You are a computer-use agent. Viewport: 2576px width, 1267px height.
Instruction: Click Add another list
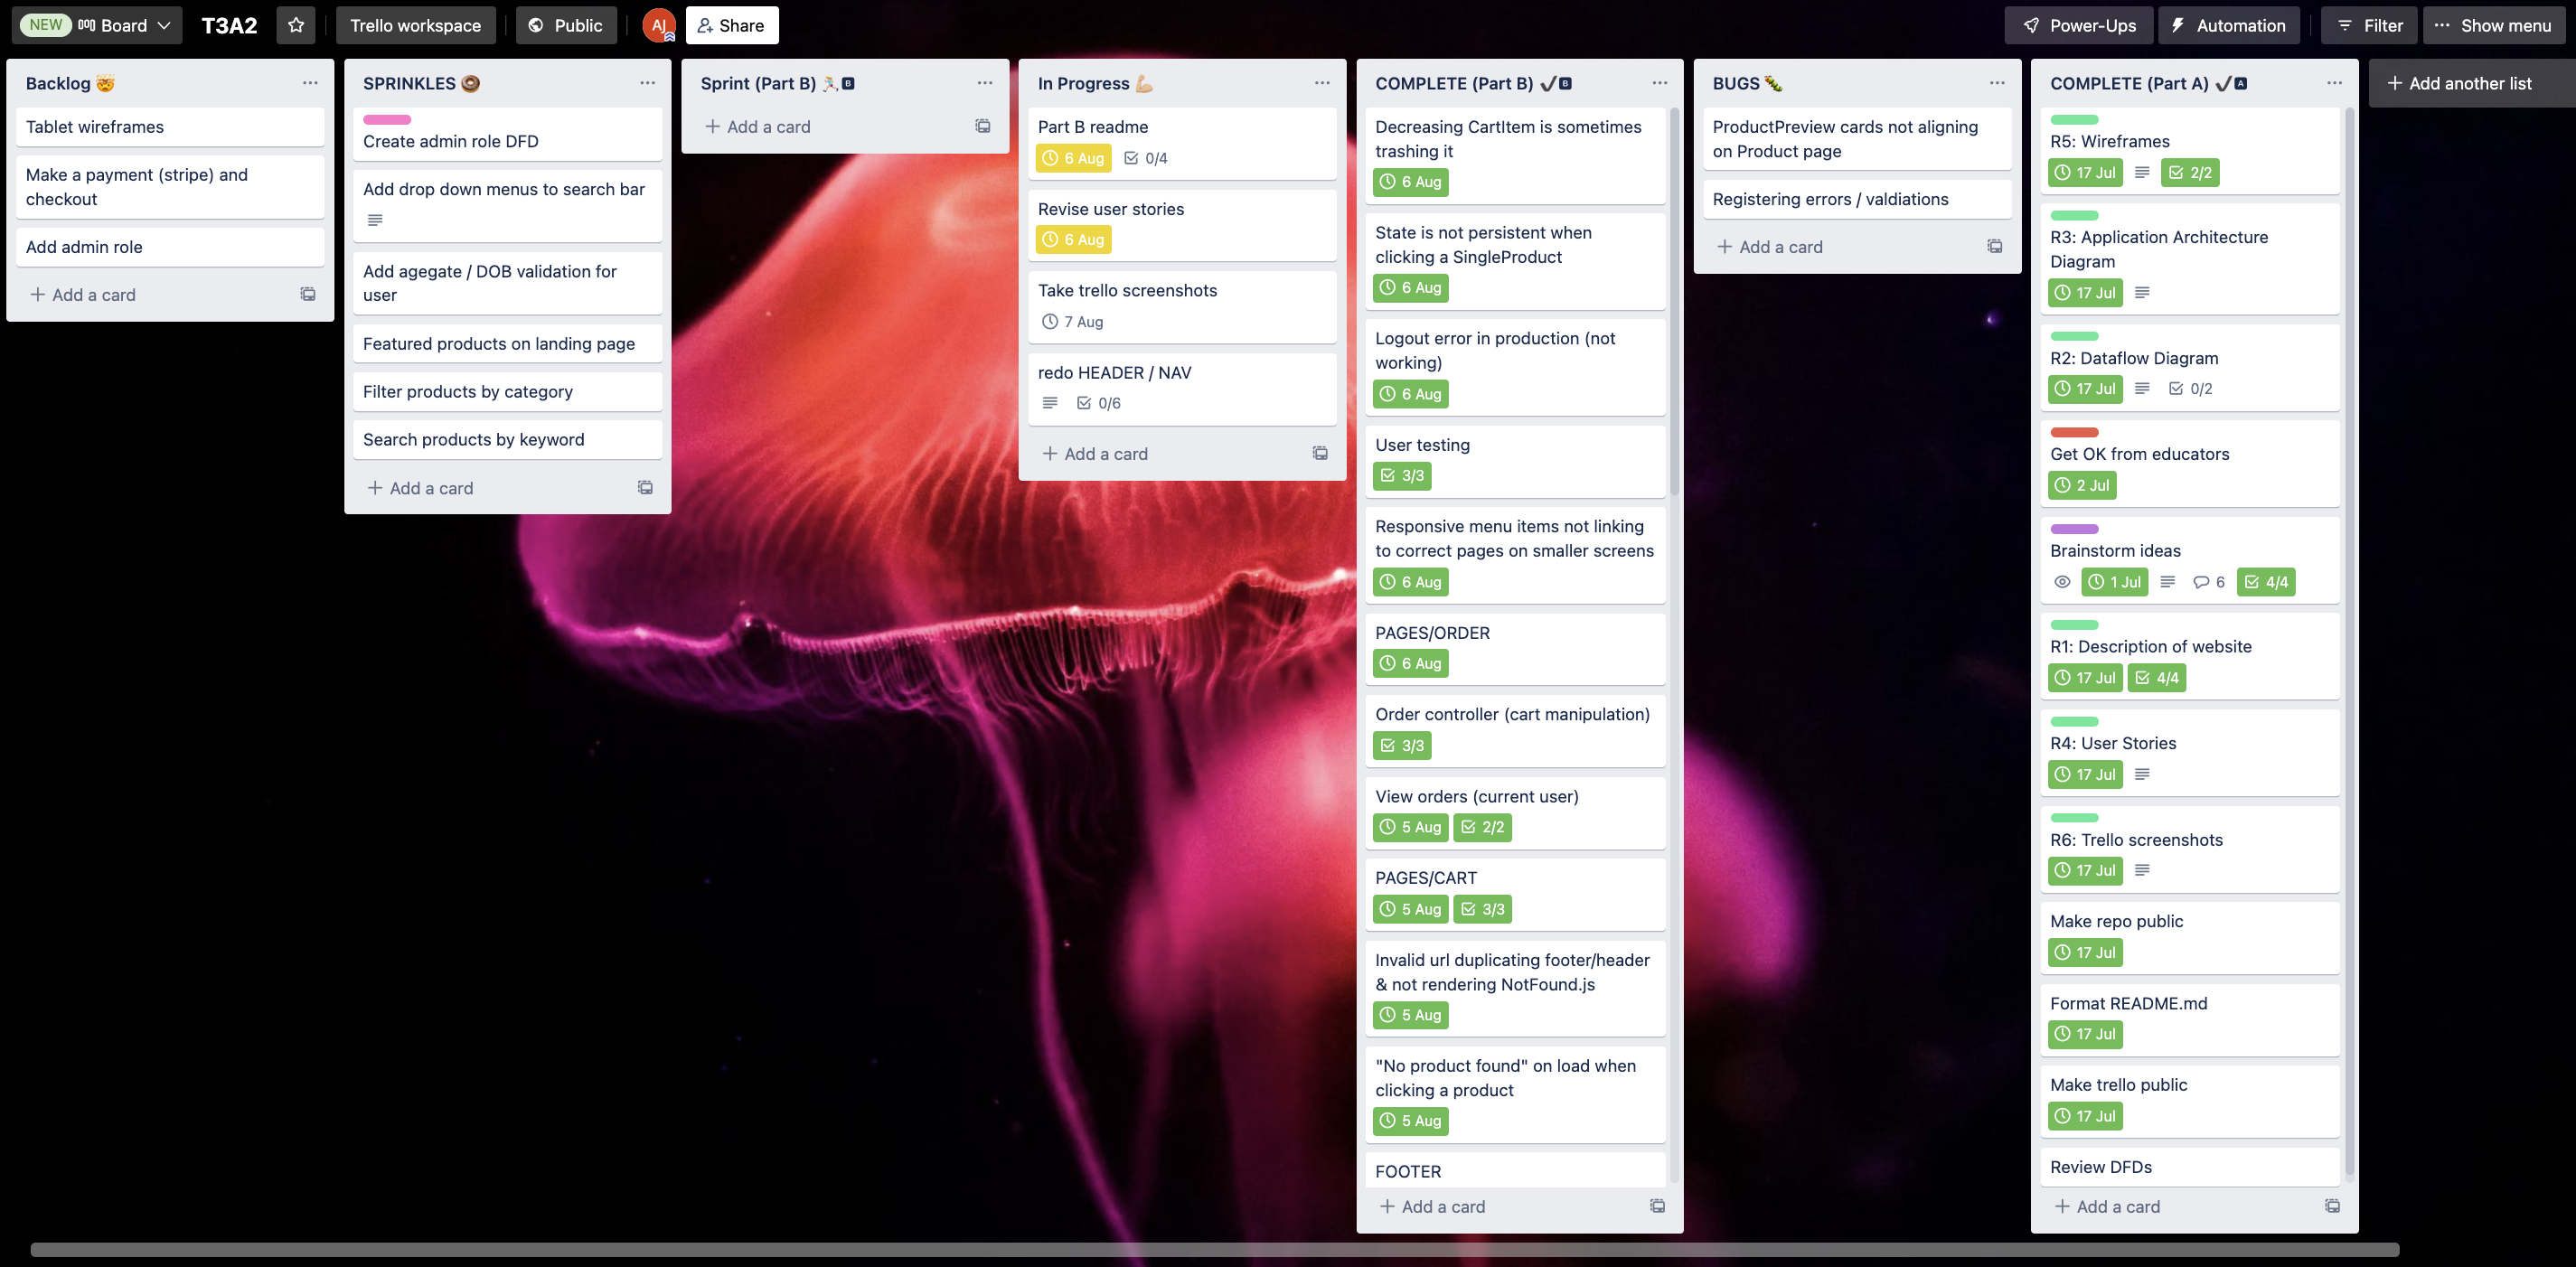[x=2459, y=83]
